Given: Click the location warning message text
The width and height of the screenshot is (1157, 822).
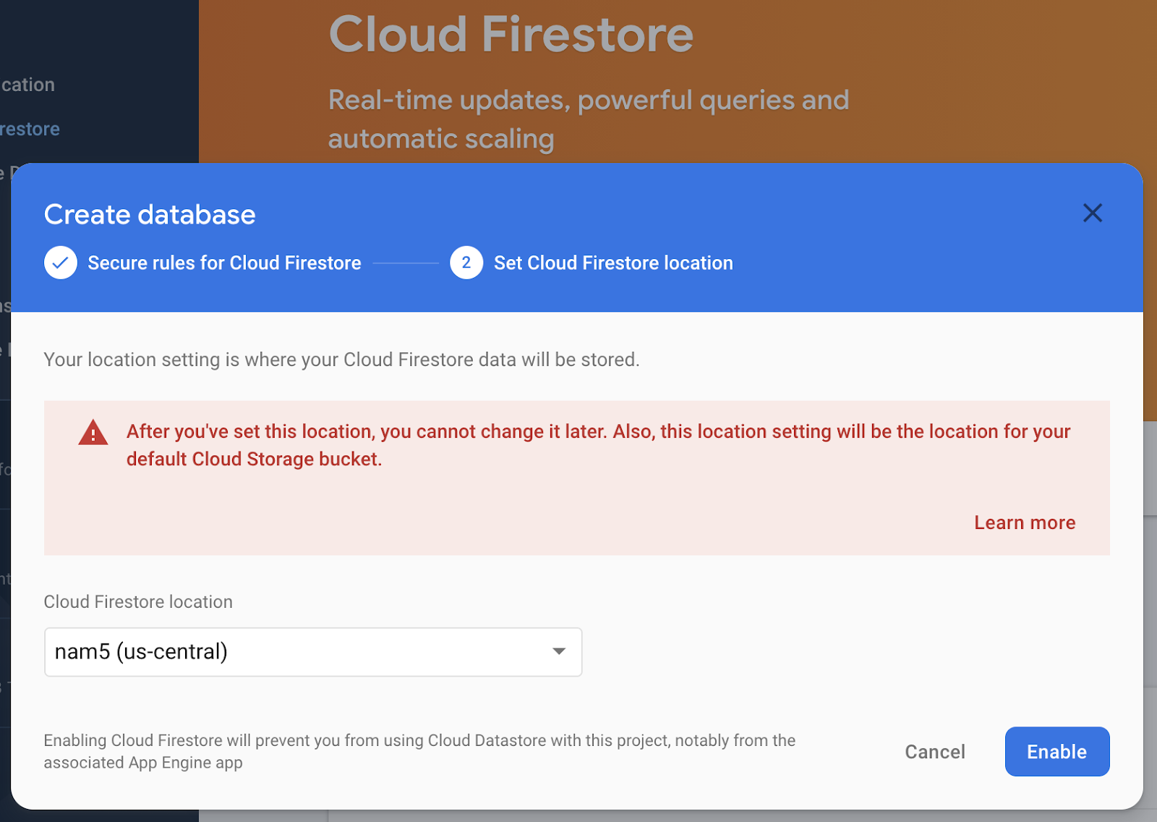Looking at the screenshot, I should pos(597,445).
